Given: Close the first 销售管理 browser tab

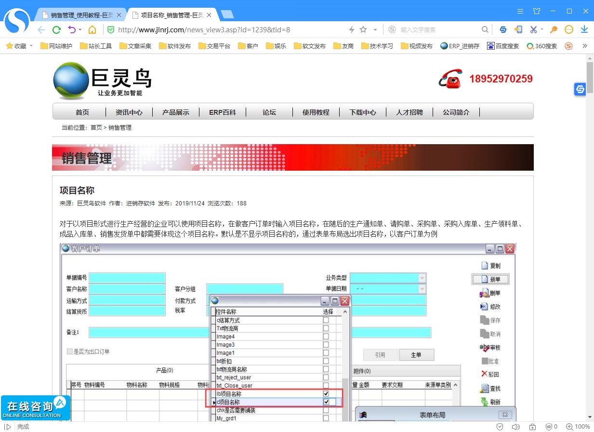Looking at the screenshot, I should (119, 15).
